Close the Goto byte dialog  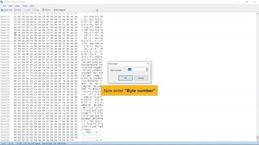148,64
